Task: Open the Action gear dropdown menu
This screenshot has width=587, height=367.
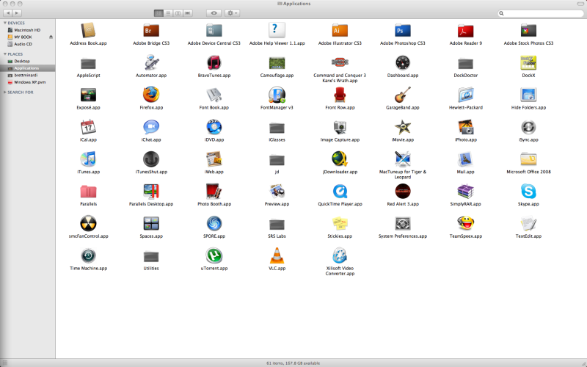Action: pos(232,13)
